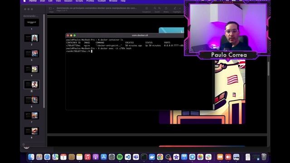Screen dimensions: 290x163
Task: Open the Help menu
Action: tap(123, 1)
